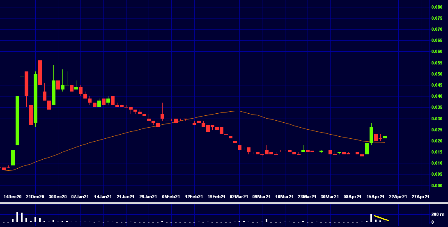448x227 pixels.
Task: Select the 0.070 price level label
Action: pyautogui.click(x=437, y=30)
